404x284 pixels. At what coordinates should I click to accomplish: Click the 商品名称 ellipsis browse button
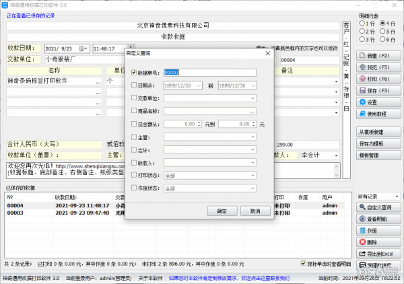click(252, 111)
